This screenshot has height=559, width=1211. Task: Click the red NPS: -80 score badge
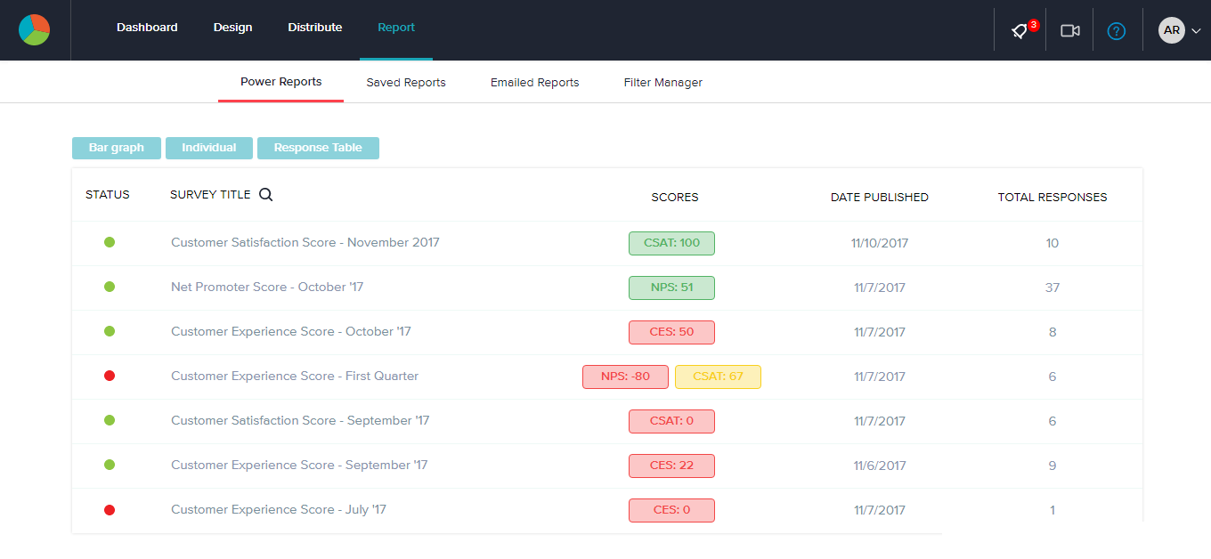pos(625,377)
